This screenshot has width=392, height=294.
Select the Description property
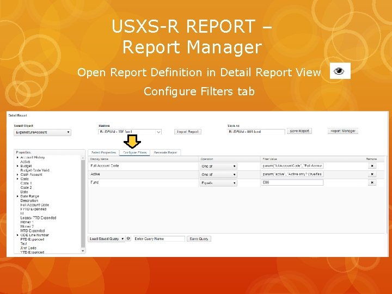click(x=29, y=200)
